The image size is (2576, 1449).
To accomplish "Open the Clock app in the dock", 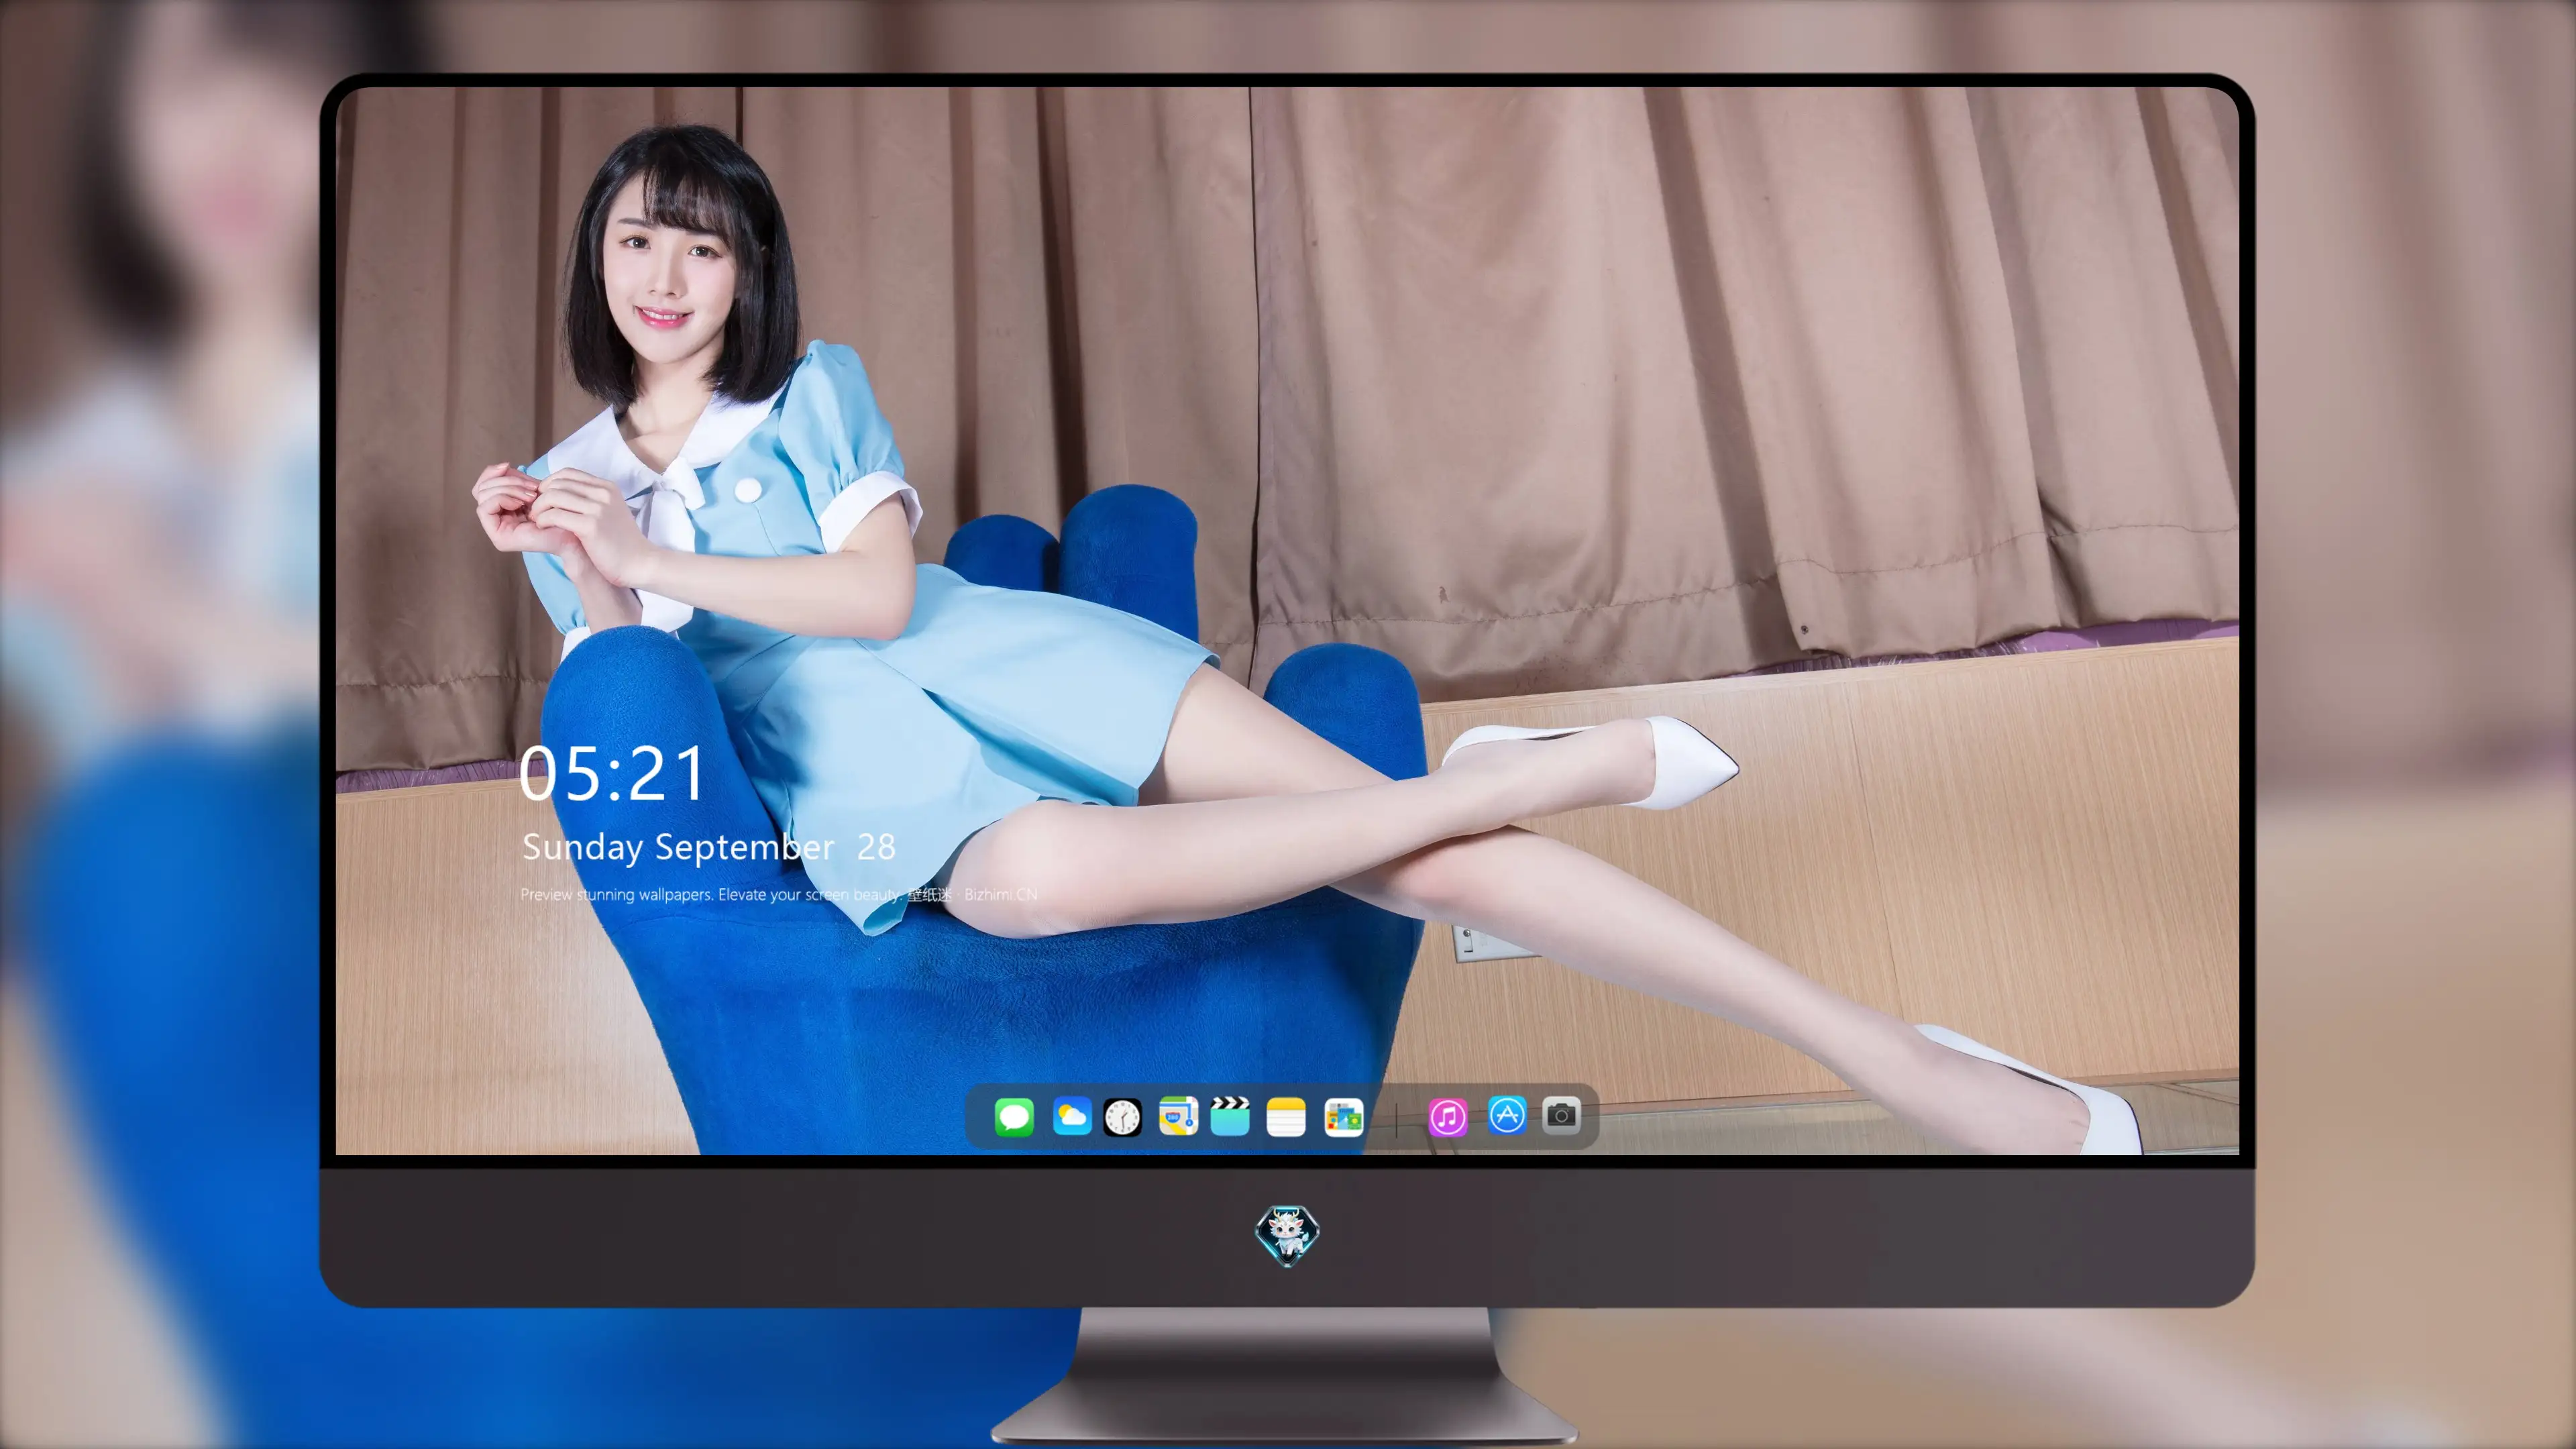I will (x=1122, y=1116).
